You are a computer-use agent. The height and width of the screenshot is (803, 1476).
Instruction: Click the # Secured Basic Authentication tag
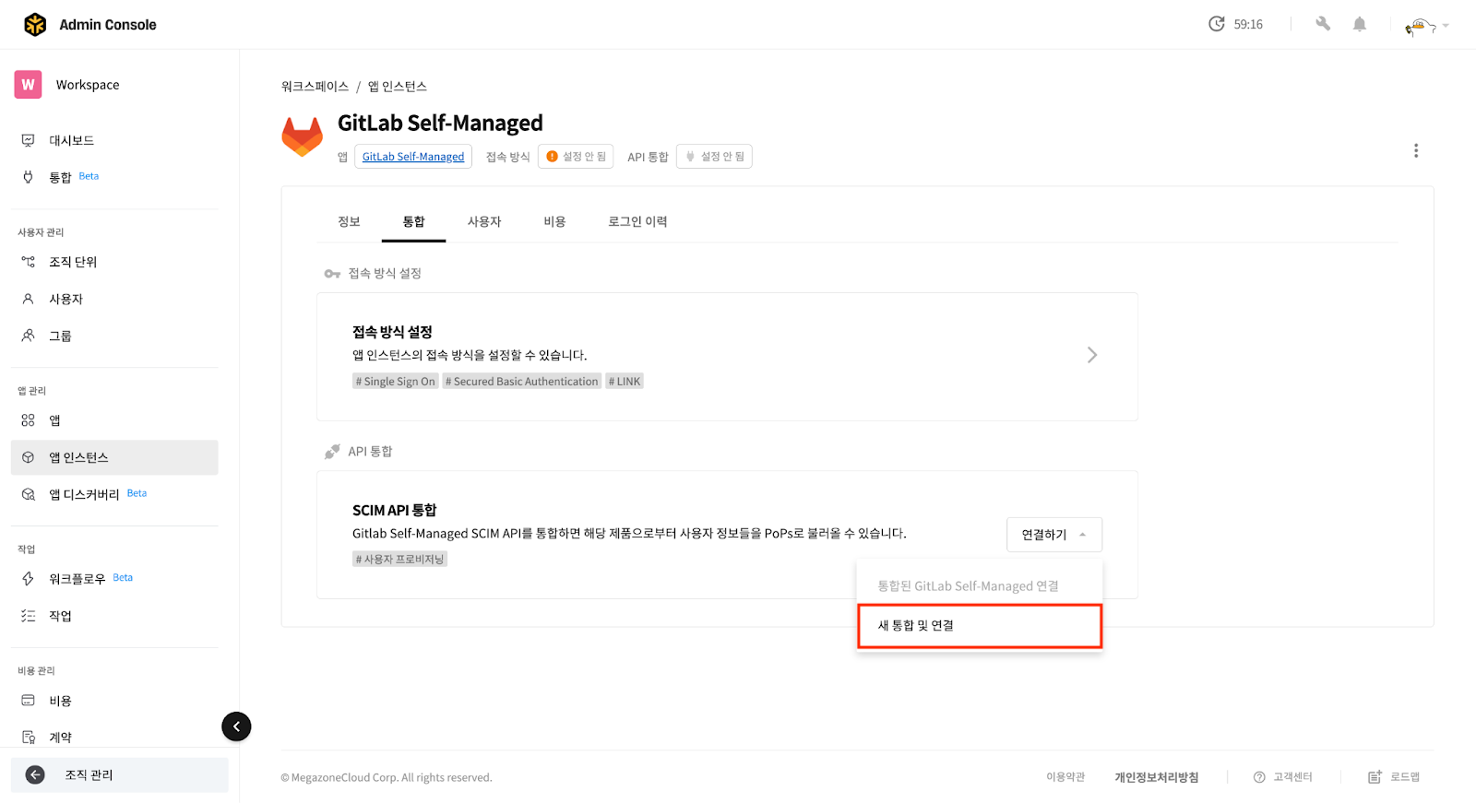pyautogui.click(x=521, y=382)
